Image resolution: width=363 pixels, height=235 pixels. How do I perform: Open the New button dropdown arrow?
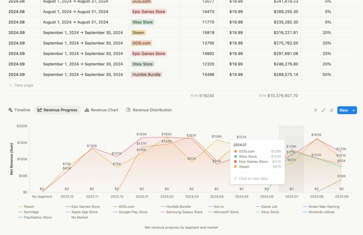[x=354, y=110]
